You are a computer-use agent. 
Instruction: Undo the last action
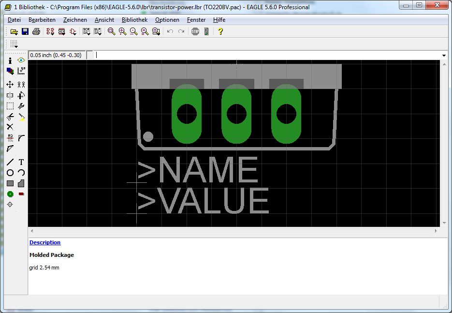170,31
